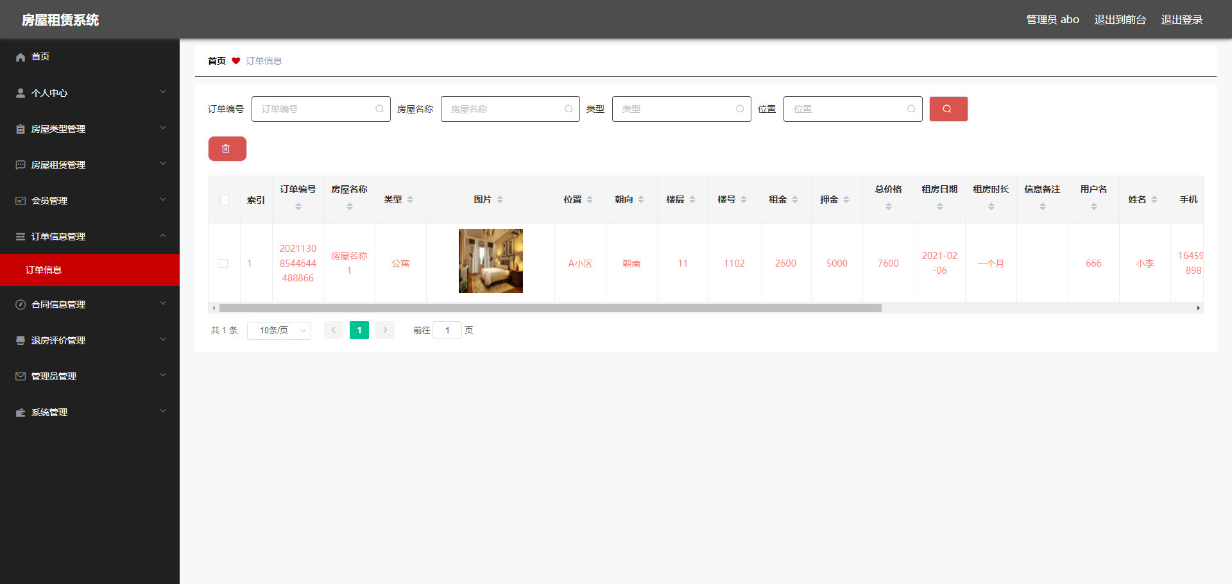Expand the 个人中心 sidebar menu
This screenshot has height=584, width=1232.
coord(90,93)
